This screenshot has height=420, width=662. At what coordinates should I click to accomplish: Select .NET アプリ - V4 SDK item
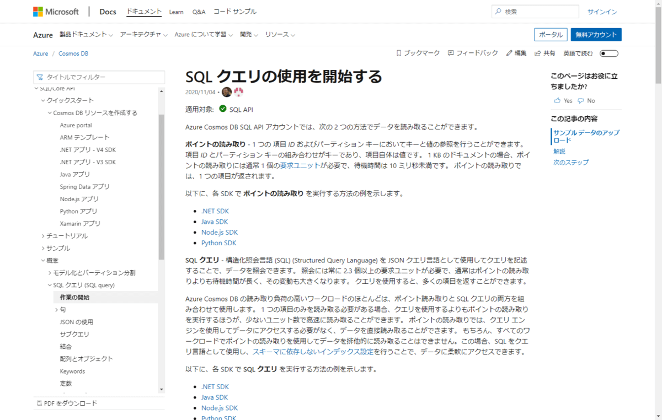pos(88,150)
